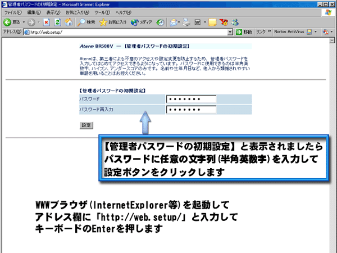Image resolution: width=337 pixels, height=253 pixels.
Task: Open the Mail icon dropdown arrow
Action: click(x=179, y=22)
